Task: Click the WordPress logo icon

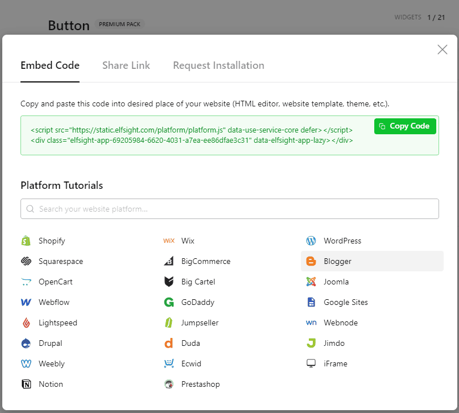Action: pos(311,241)
